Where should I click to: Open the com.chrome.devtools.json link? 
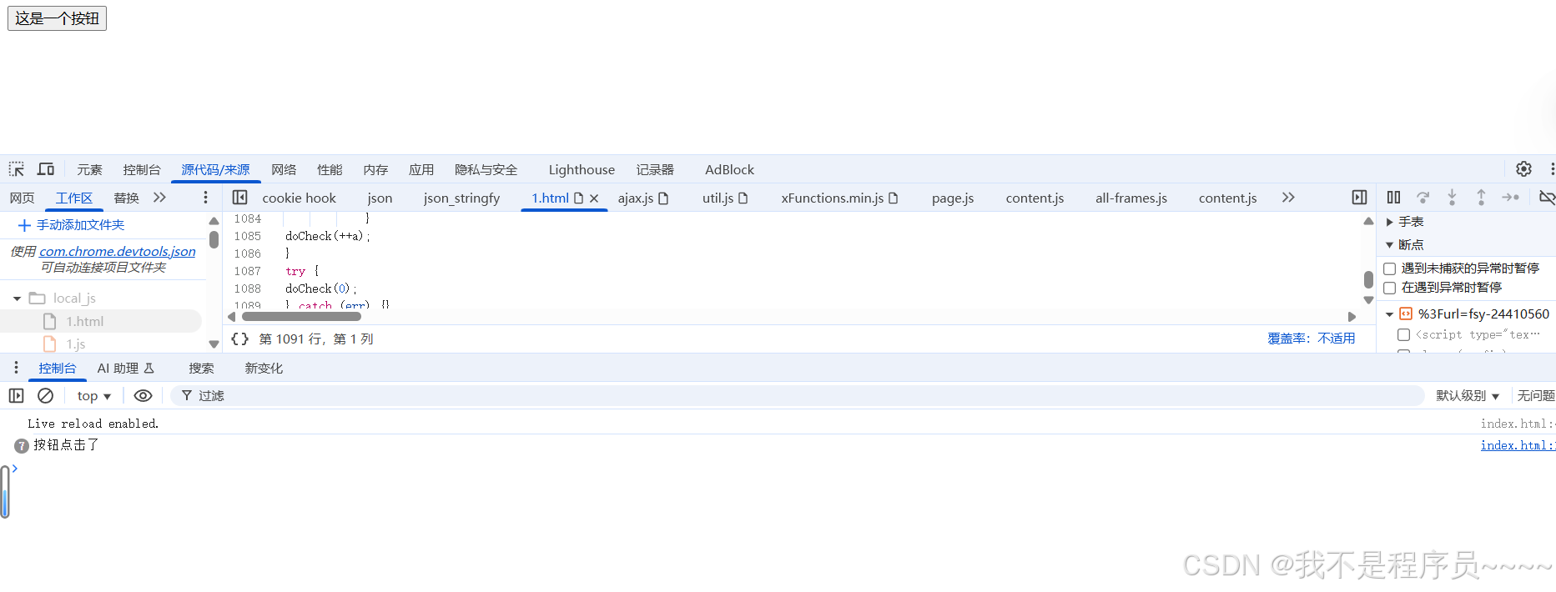pos(118,251)
